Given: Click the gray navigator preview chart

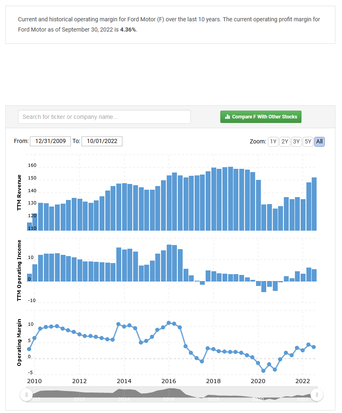Looking at the screenshot, I should pyautogui.click(x=172, y=395).
